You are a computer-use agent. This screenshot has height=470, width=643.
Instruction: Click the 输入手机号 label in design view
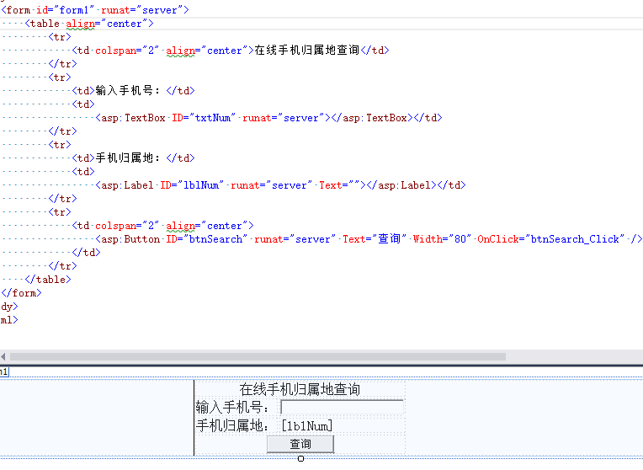point(232,407)
